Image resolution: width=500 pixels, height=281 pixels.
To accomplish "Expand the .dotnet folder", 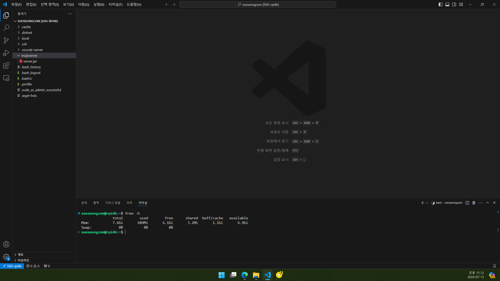I will tap(44, 33).
